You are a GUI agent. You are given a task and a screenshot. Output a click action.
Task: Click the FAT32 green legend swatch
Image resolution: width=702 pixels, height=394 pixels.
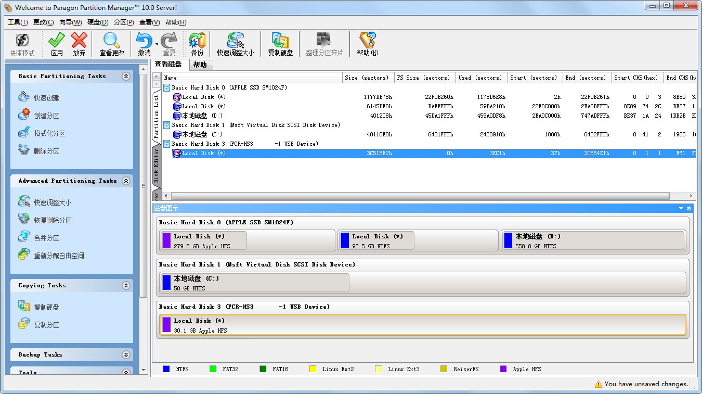(213, 369)
